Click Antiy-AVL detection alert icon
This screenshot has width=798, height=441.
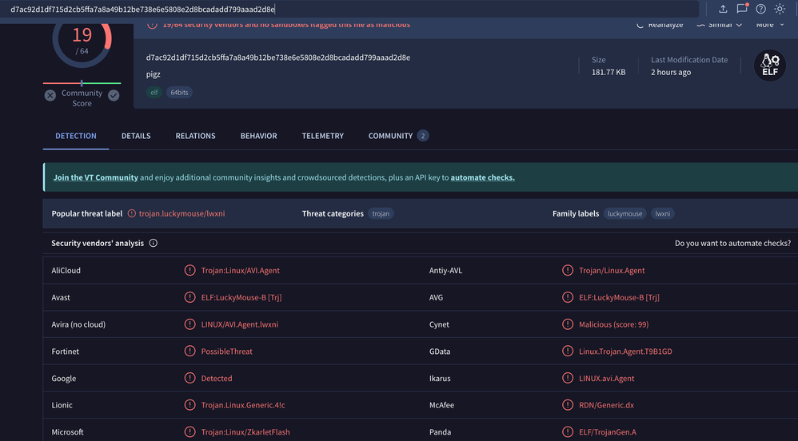point(568,270)
